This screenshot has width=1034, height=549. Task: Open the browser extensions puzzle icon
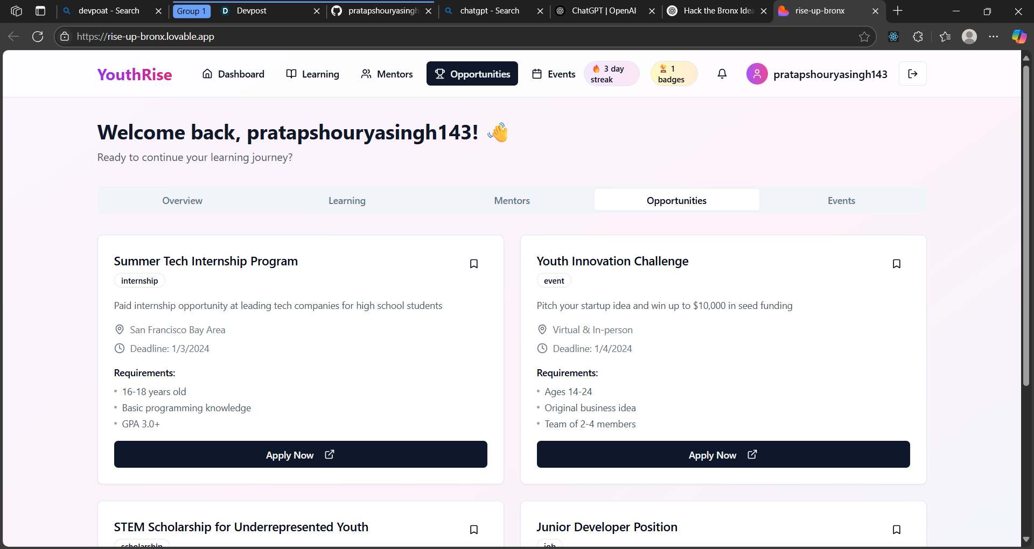tap(918, 37)
